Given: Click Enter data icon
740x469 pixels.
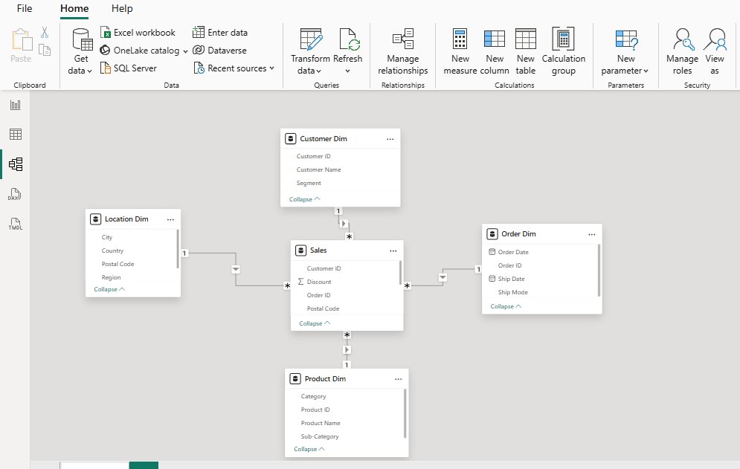Looking at the screenshot, I should tap(199, 32).
